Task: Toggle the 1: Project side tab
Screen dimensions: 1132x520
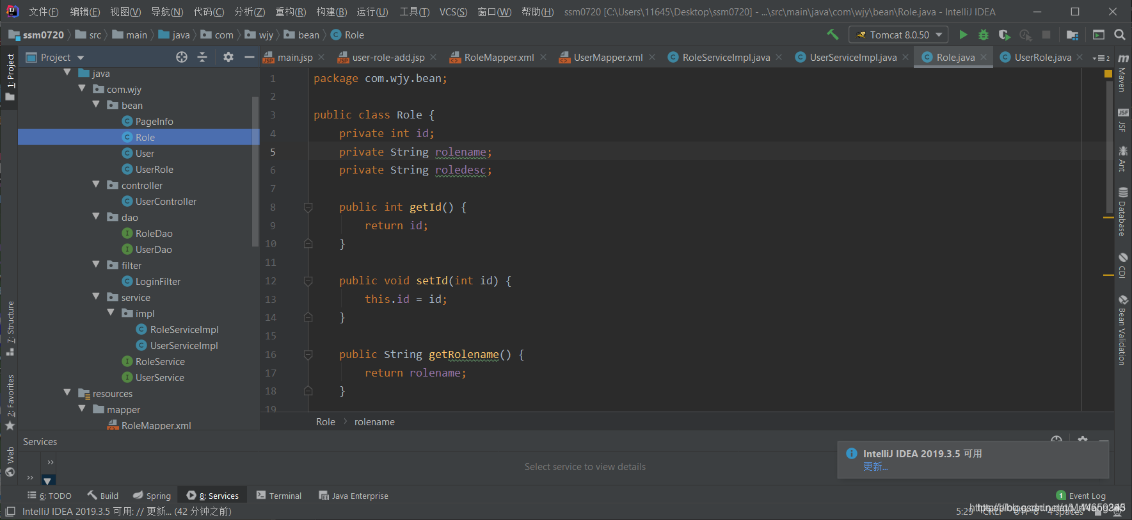Action: click(10, 77)
